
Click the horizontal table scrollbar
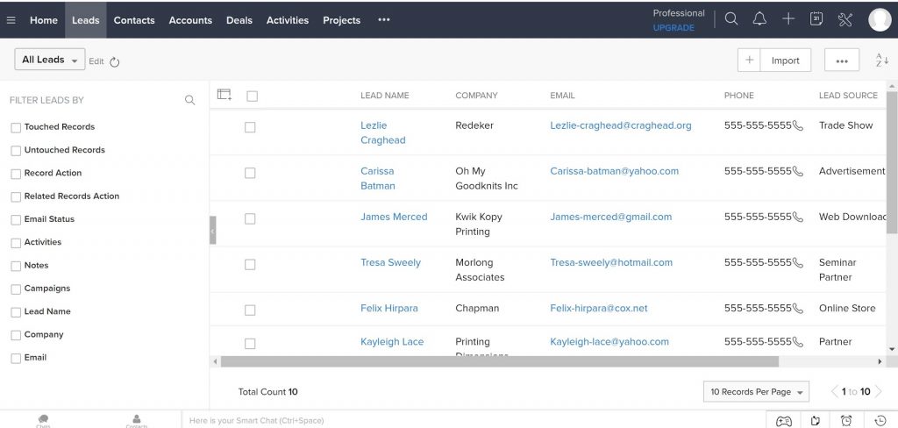499,361
